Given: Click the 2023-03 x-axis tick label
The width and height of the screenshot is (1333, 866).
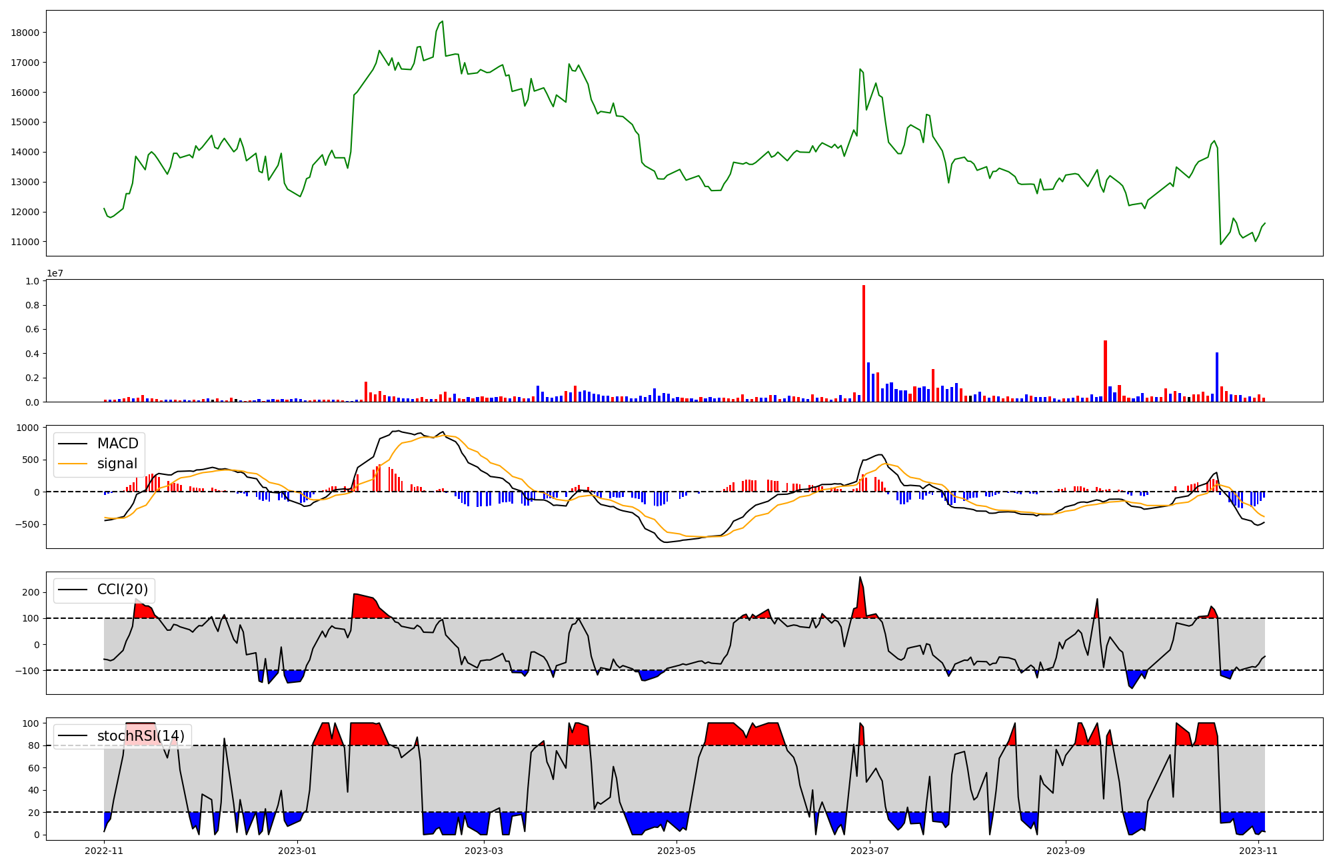Looking at the screenshot, I should click(484, 851).
